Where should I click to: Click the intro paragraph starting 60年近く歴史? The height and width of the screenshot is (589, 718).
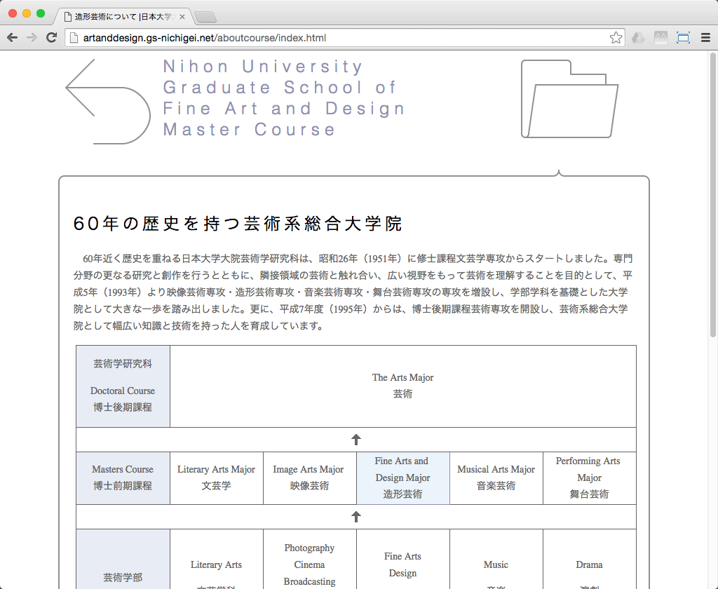coord(353,292)
